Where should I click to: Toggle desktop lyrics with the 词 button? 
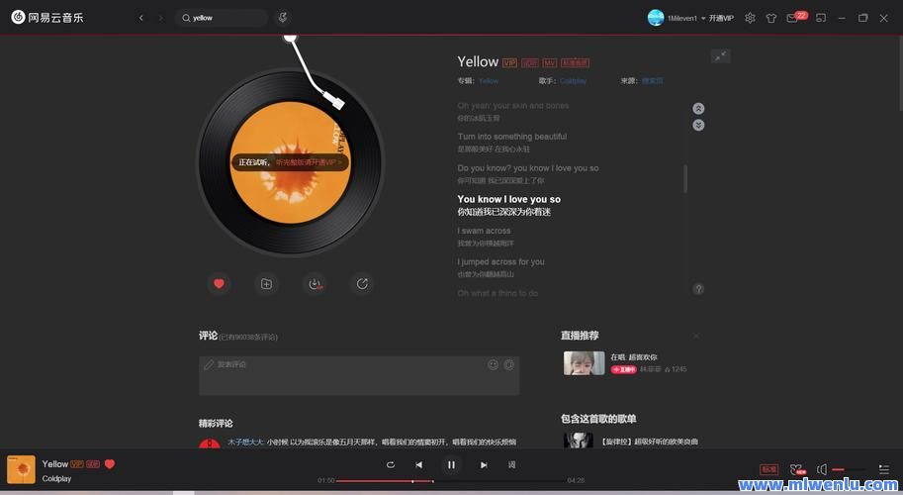[511, 464]
